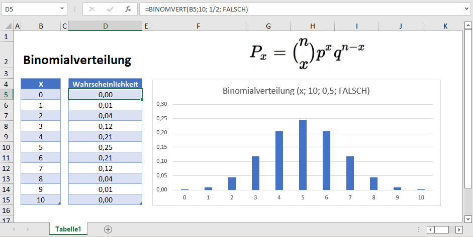Screen dimensions: 473x237
Task: Select row 10 header
Action: pyautogui.click(x=7, y=147)
